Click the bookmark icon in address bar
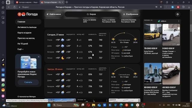 [x=161, y=7]
